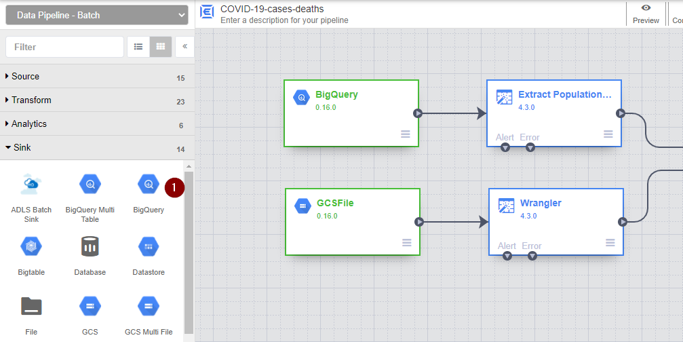Click the Extract Population Error port
683x342 pixels.
(x=530, y=148)
